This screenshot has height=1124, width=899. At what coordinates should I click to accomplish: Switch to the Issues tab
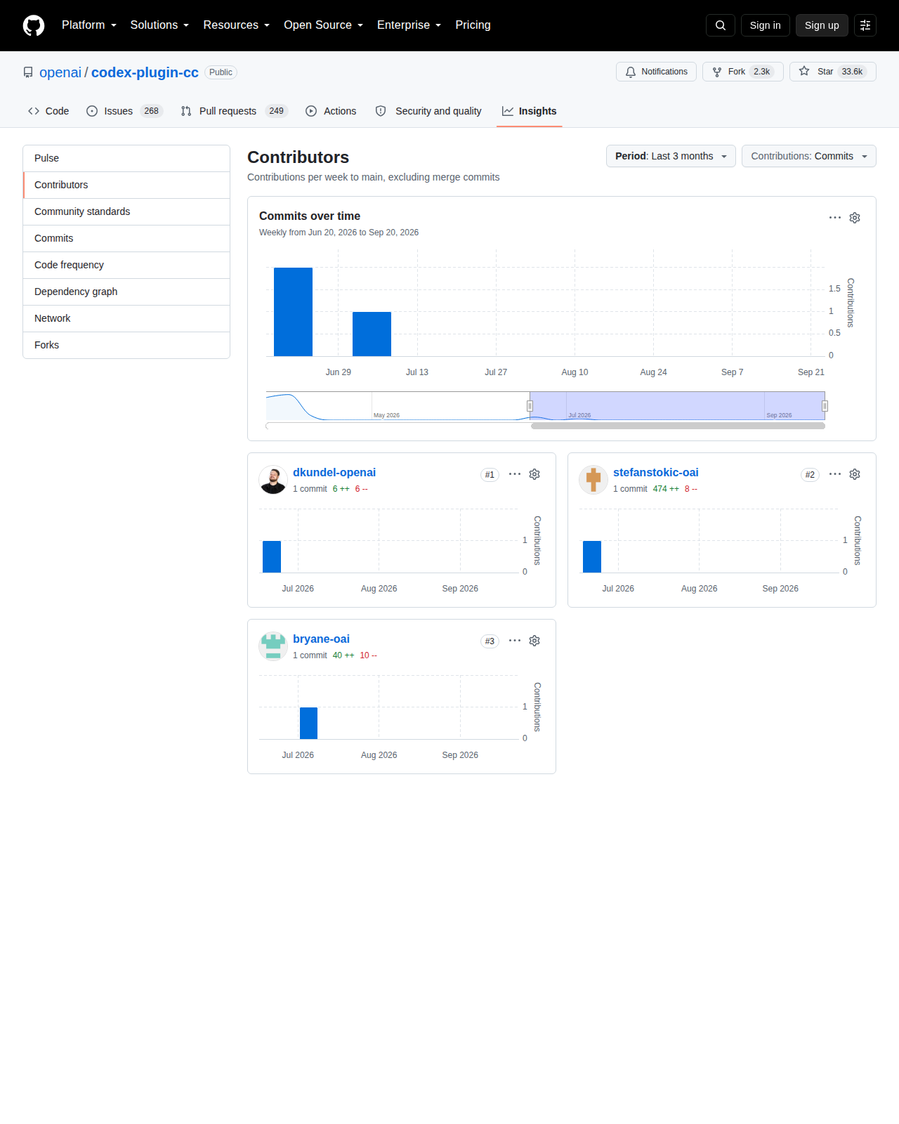coord(124,111)
